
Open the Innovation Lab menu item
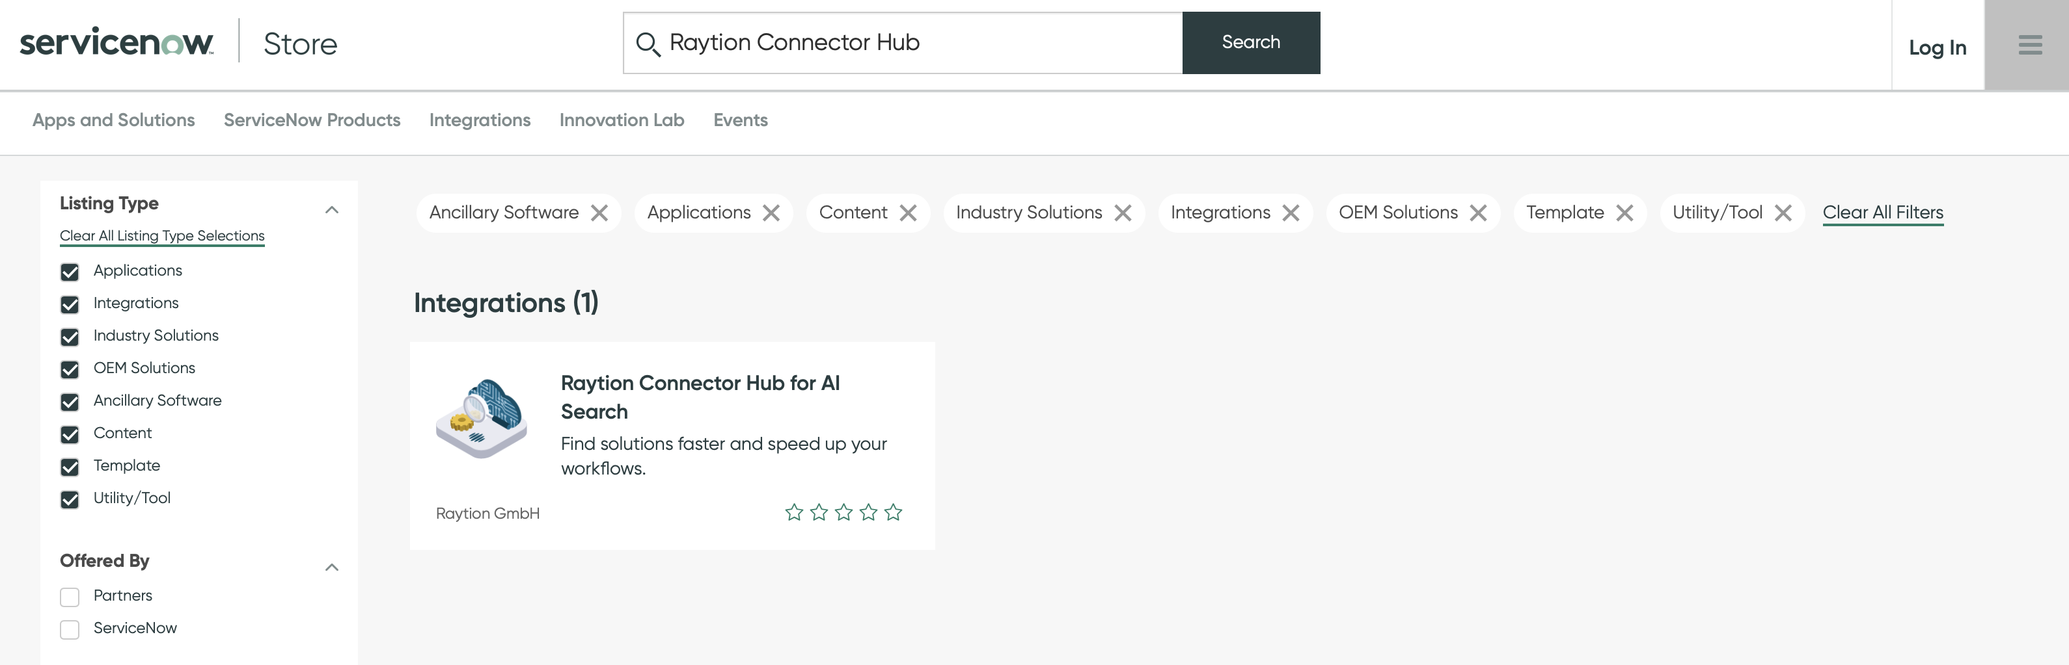click(621, 120)
